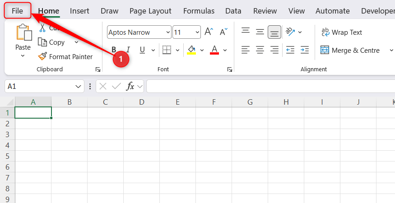Open Insert Function fx
Screen dimensions: 395x203
[130, 87]
